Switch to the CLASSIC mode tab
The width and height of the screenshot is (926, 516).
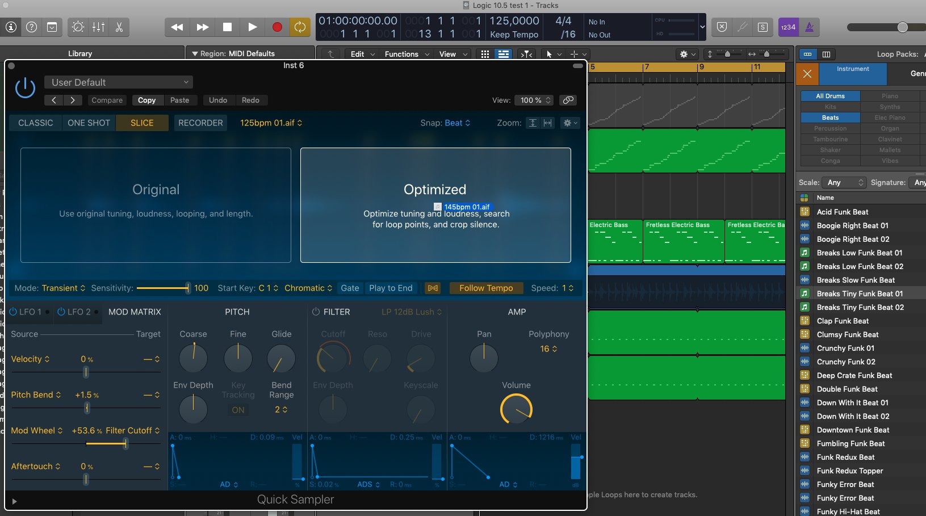pos(35,123)
